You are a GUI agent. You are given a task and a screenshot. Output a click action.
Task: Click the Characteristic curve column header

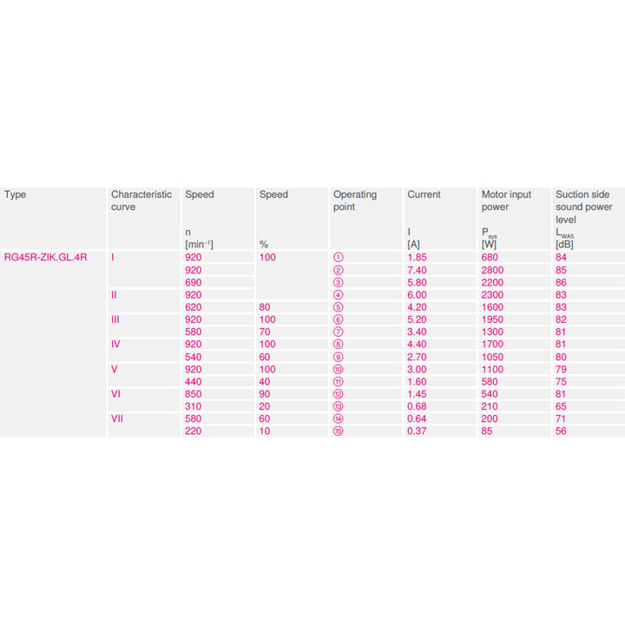coord(141,201)
